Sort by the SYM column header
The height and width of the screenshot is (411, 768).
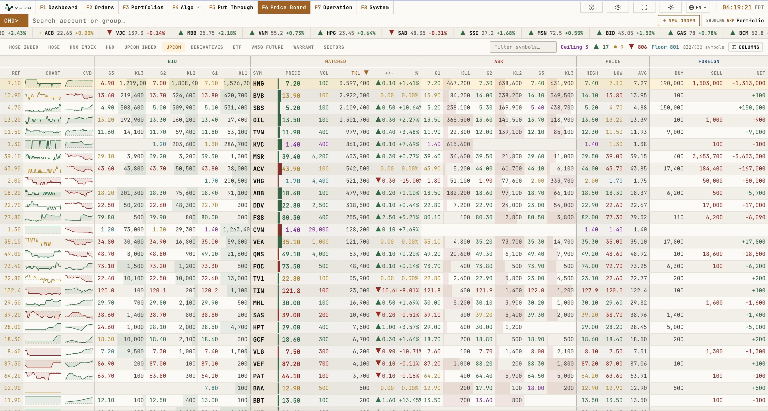pyautogui.click(x=257, y=73)
